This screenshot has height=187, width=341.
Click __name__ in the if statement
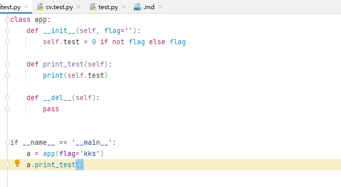39,142
